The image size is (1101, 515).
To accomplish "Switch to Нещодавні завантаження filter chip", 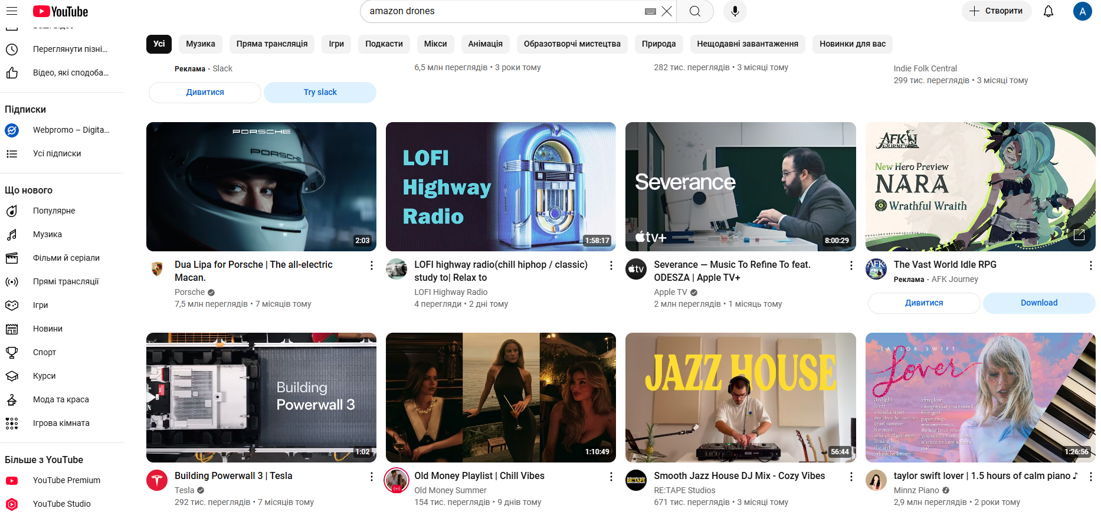I will [x=747, y=44].
